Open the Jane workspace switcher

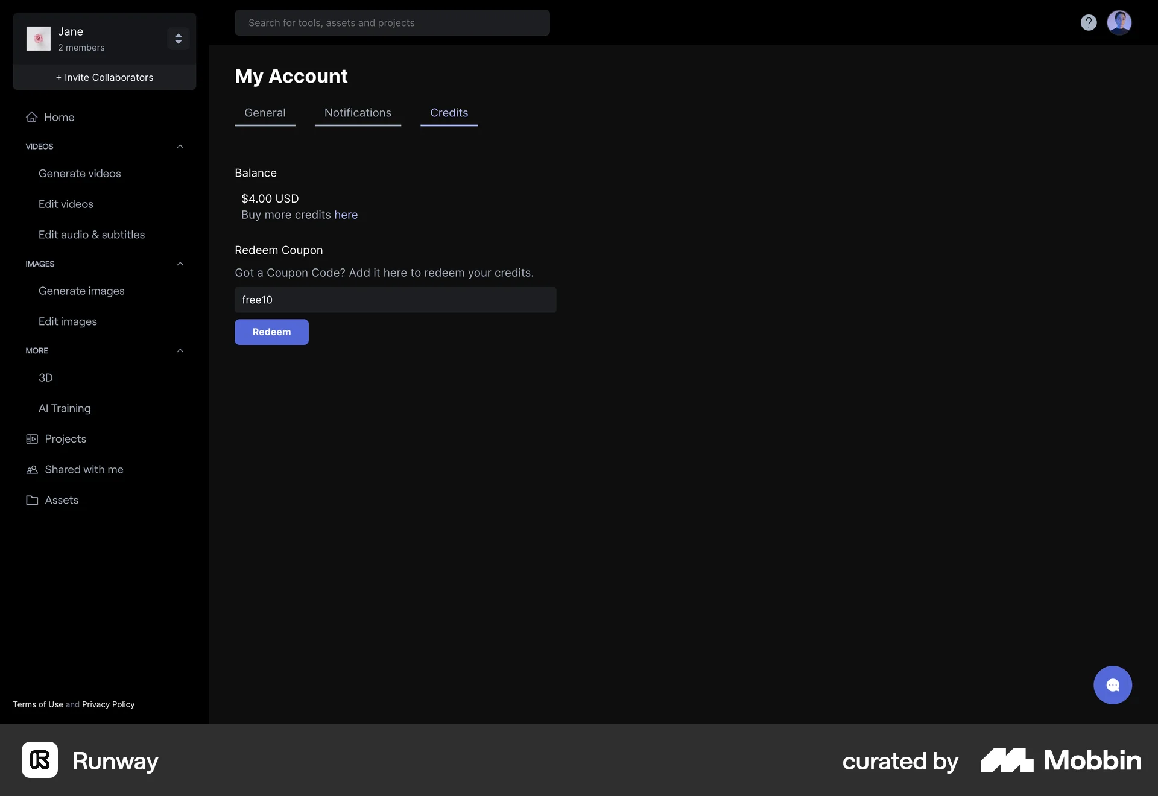tap(178, 39)
